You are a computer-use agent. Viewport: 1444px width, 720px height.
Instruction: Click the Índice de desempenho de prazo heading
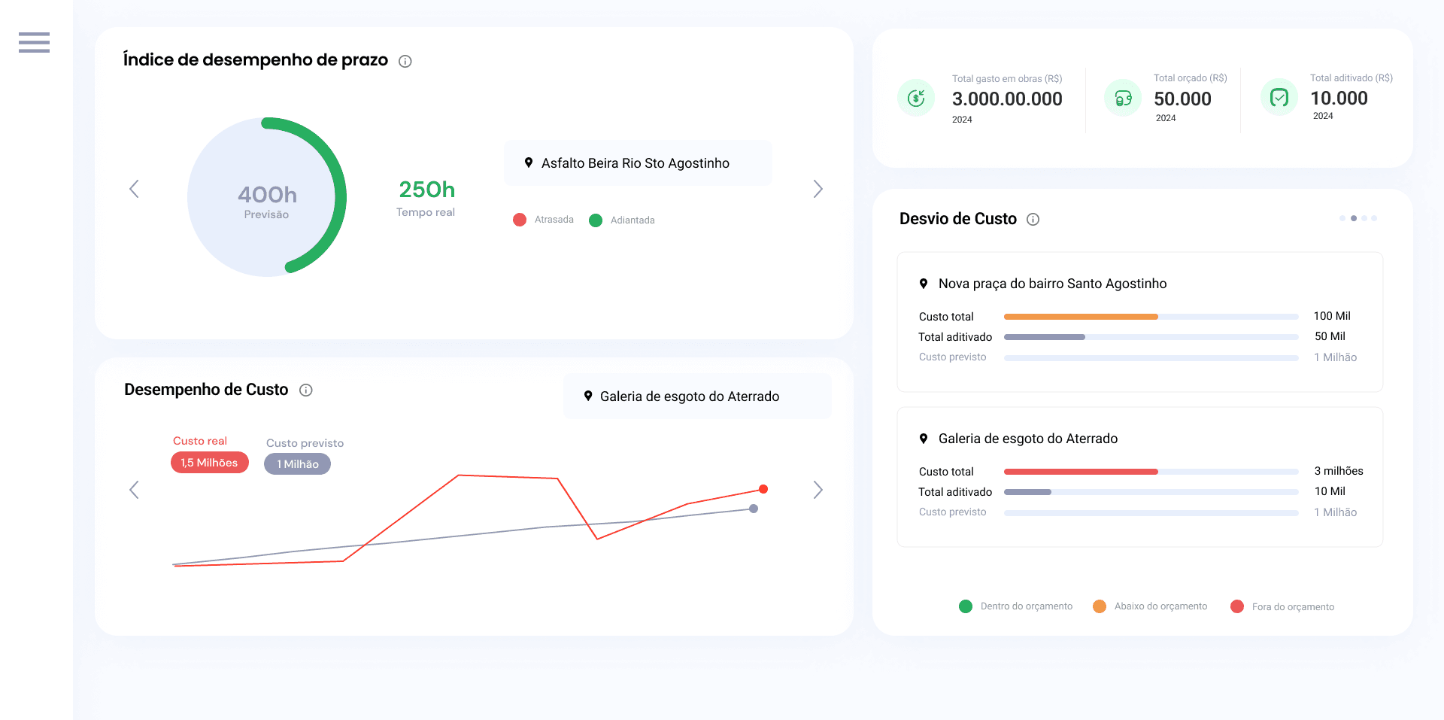click(256, 60)
